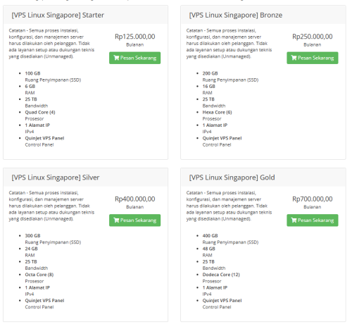Click the Rp250.000,00 price text

point(313,37)
